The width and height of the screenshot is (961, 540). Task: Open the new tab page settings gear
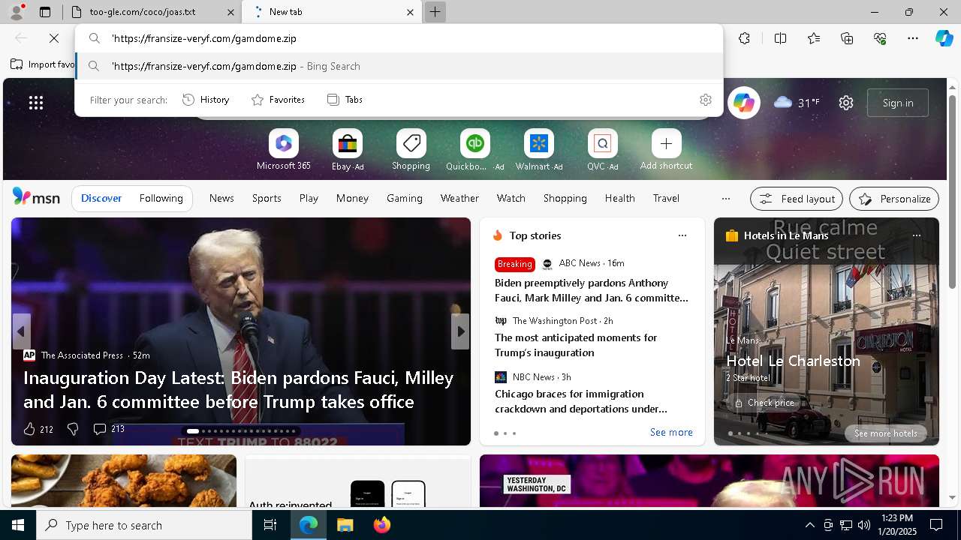[846, 103]
